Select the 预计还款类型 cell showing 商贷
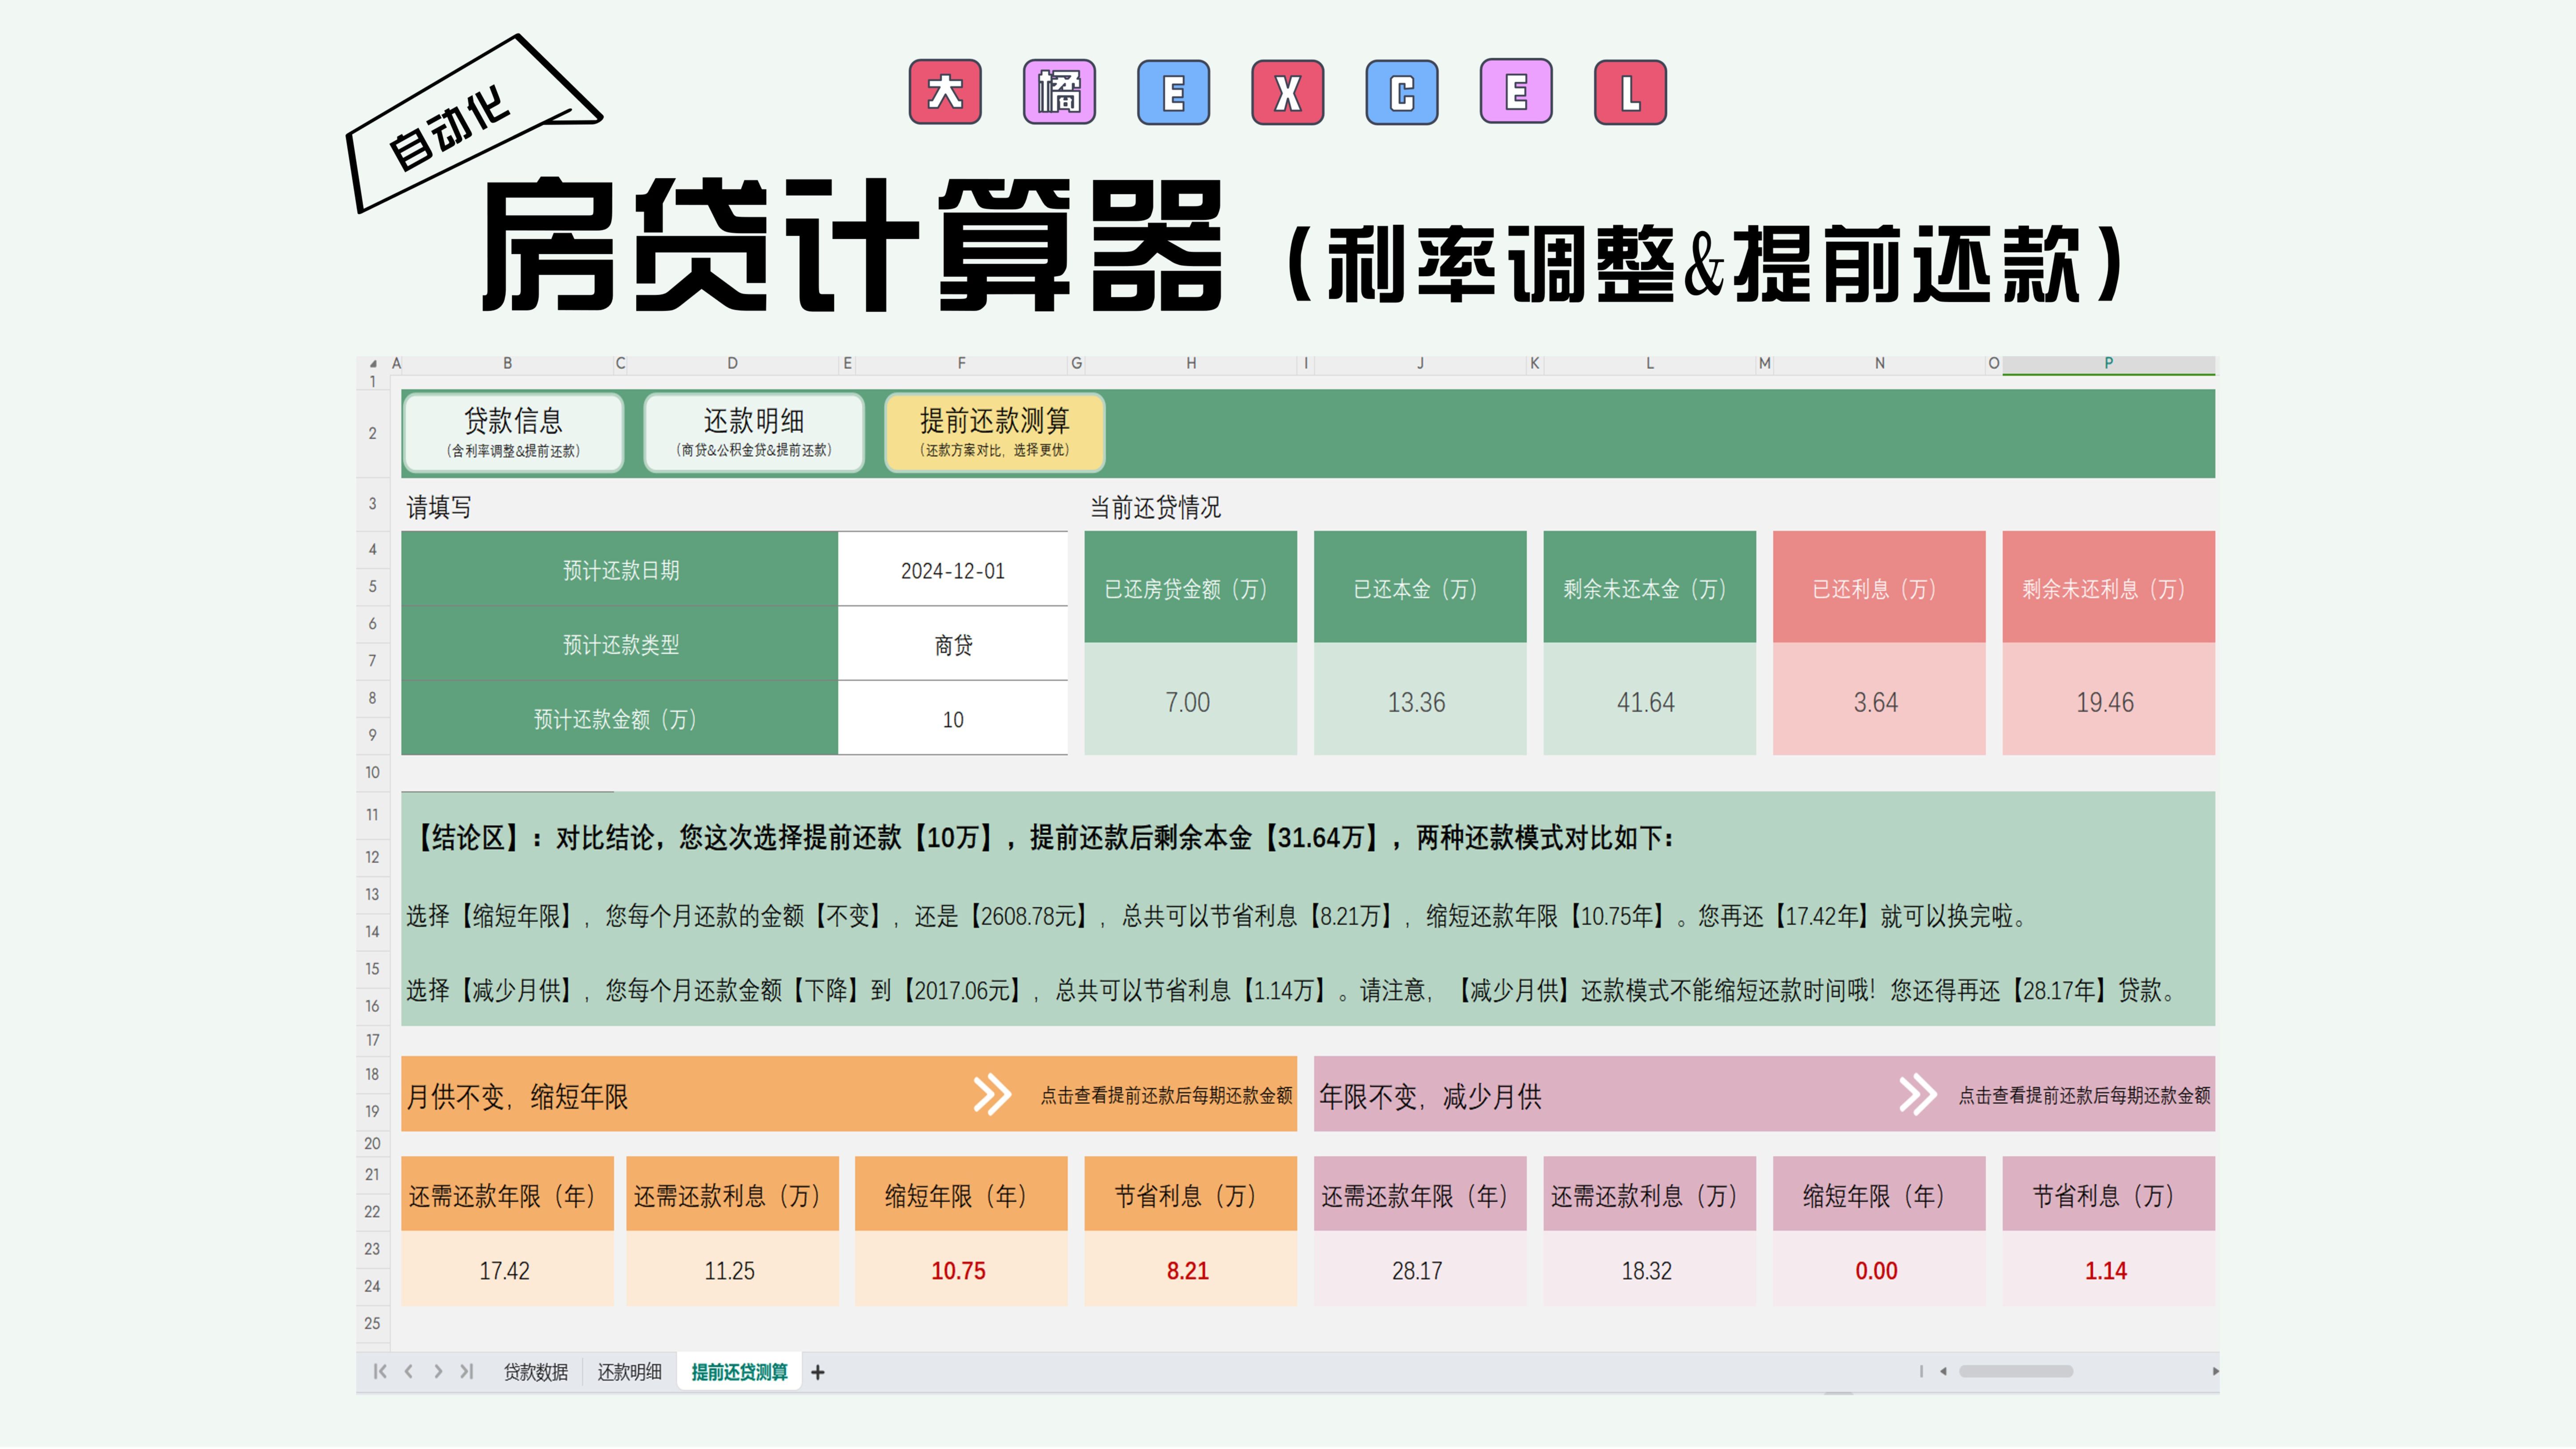Image resolution: width=2576 pixels, height=1449 pixels. pos(953,644)
